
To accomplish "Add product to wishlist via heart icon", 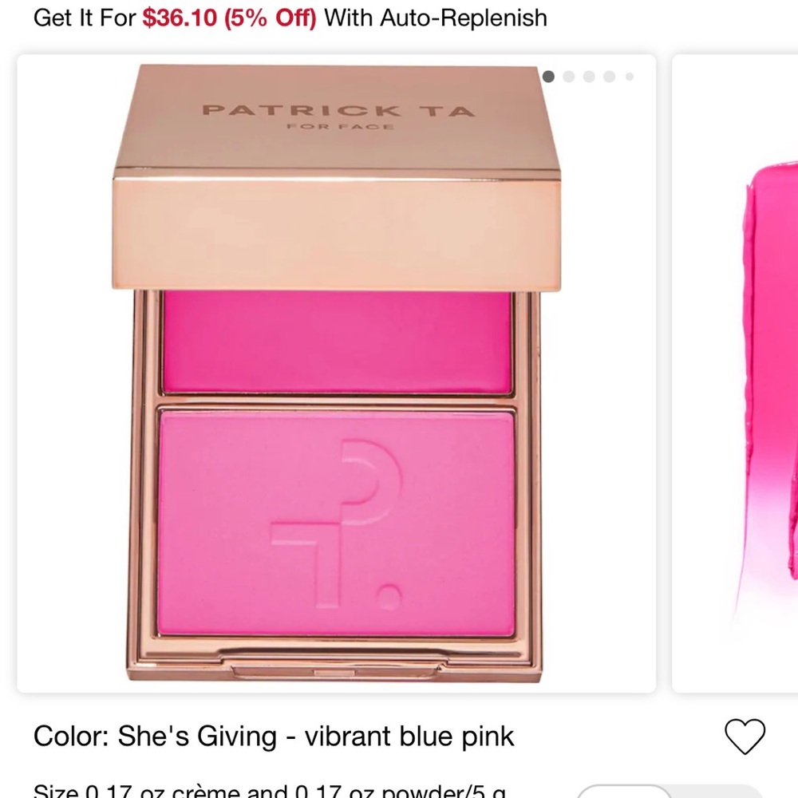I will (x=747, y=737).
